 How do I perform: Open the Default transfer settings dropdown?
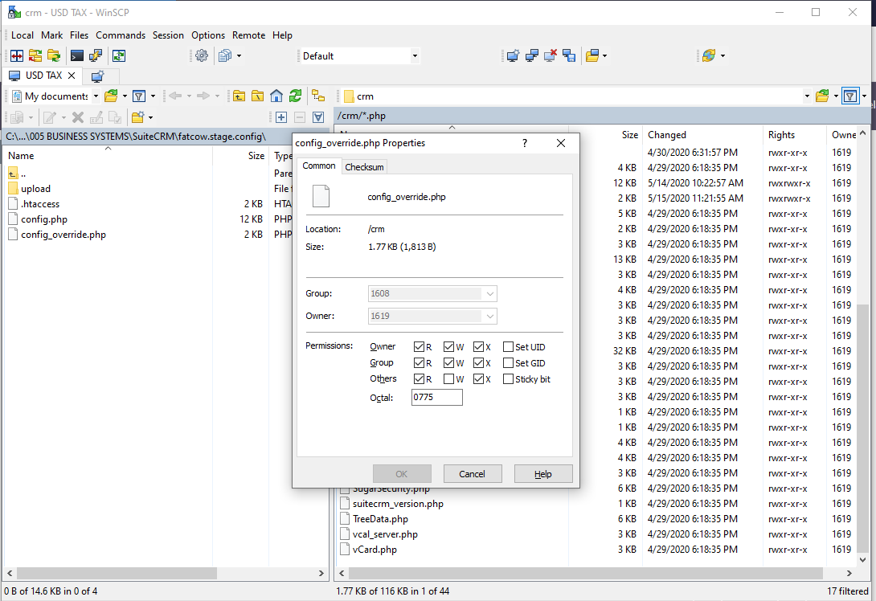415,56
